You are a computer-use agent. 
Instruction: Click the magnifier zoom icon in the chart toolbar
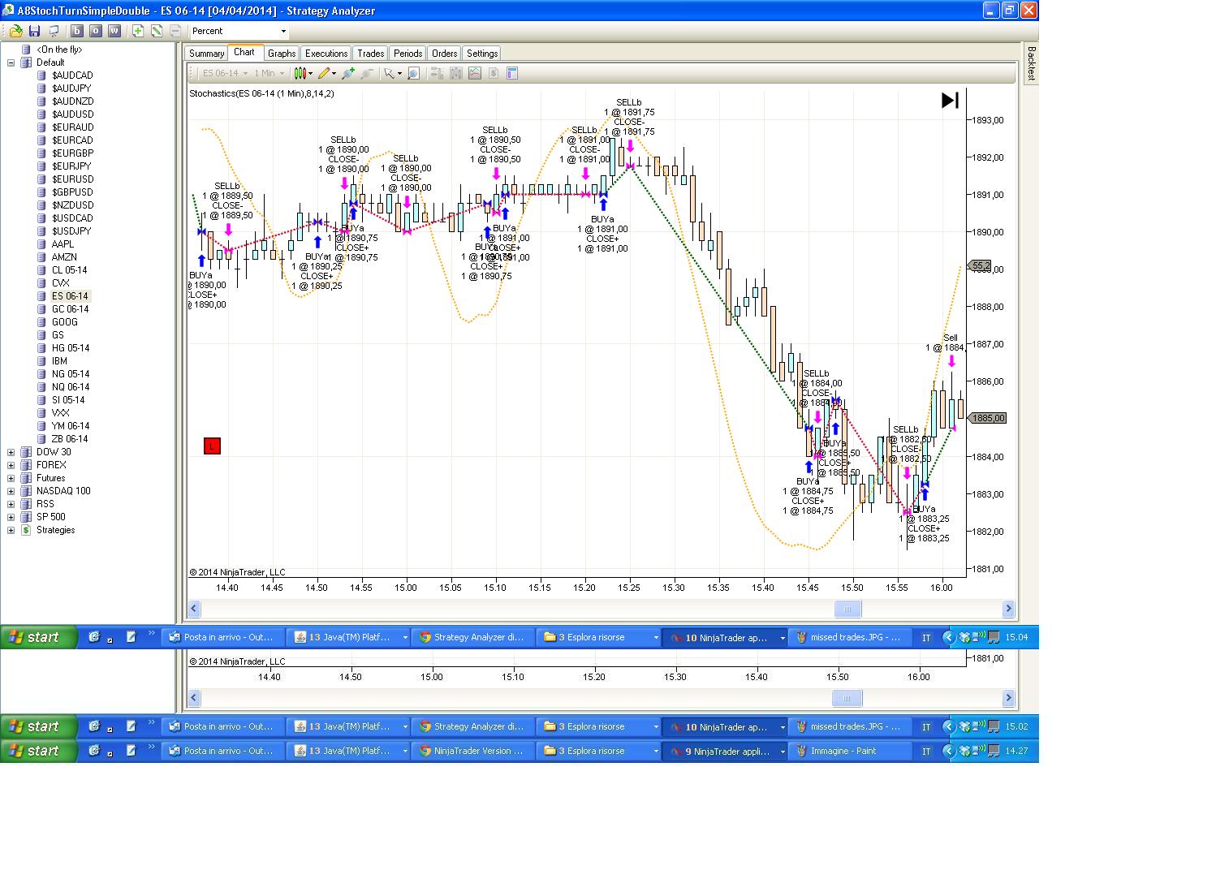pos(413,73)
